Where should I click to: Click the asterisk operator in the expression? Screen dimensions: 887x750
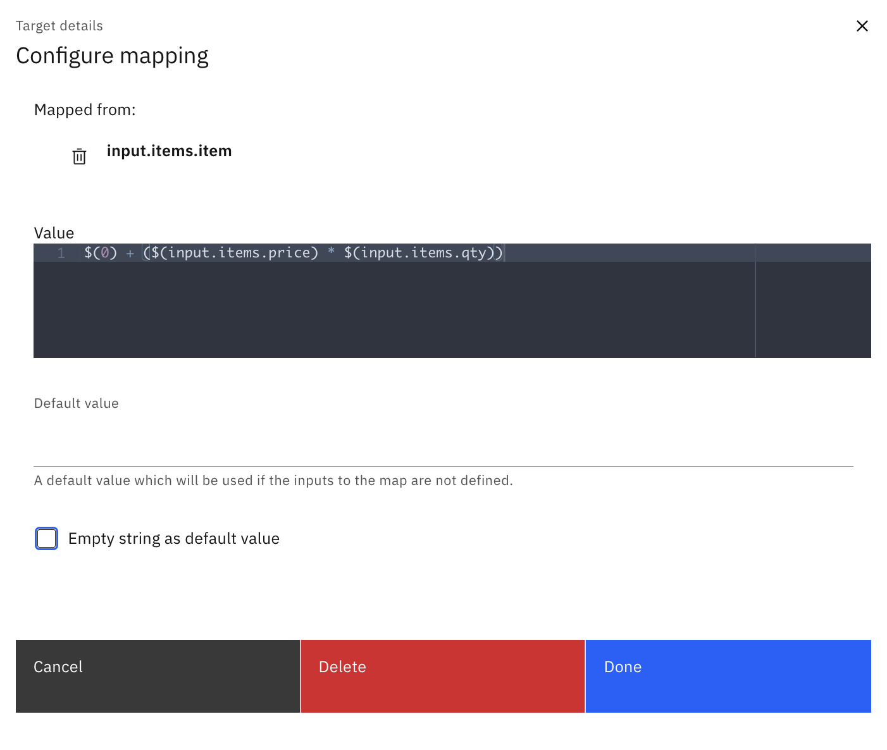[331, 252]
